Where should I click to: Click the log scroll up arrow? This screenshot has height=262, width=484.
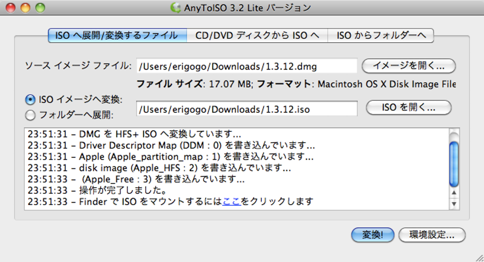(454, 193)
